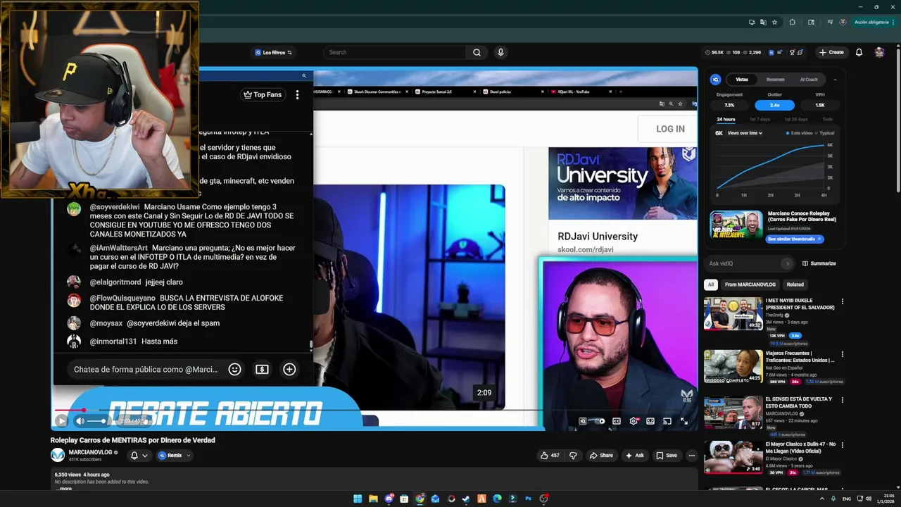Click the Los filtros dropdown
The height and width of the screenshot is (507, 901).
point(273,52)
